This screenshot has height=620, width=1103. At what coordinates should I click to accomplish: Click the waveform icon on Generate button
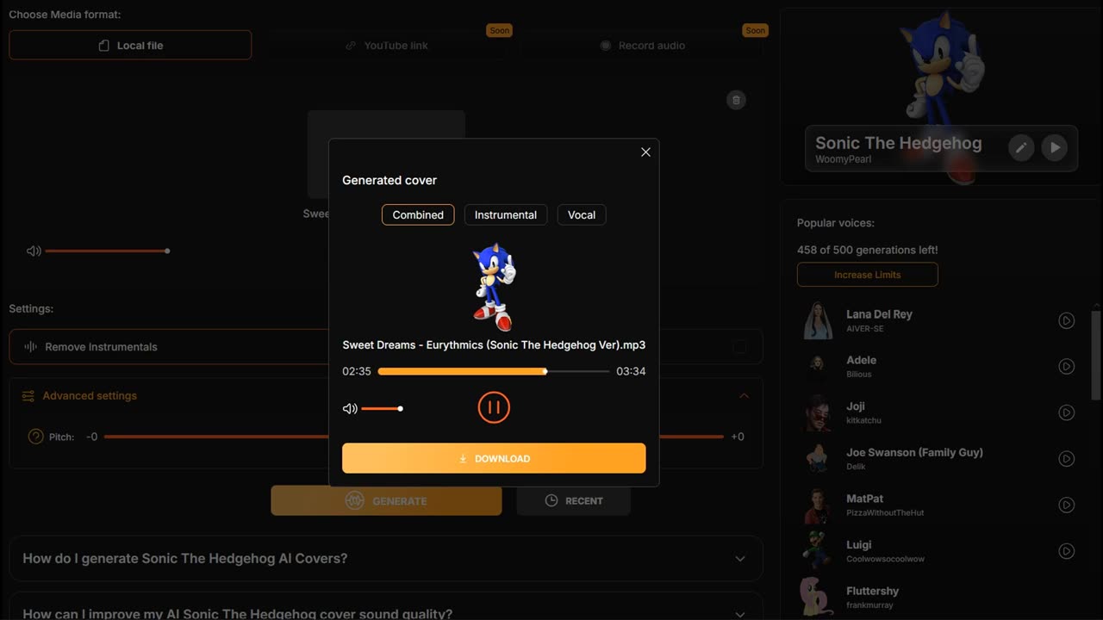click(x=354, y=500)
